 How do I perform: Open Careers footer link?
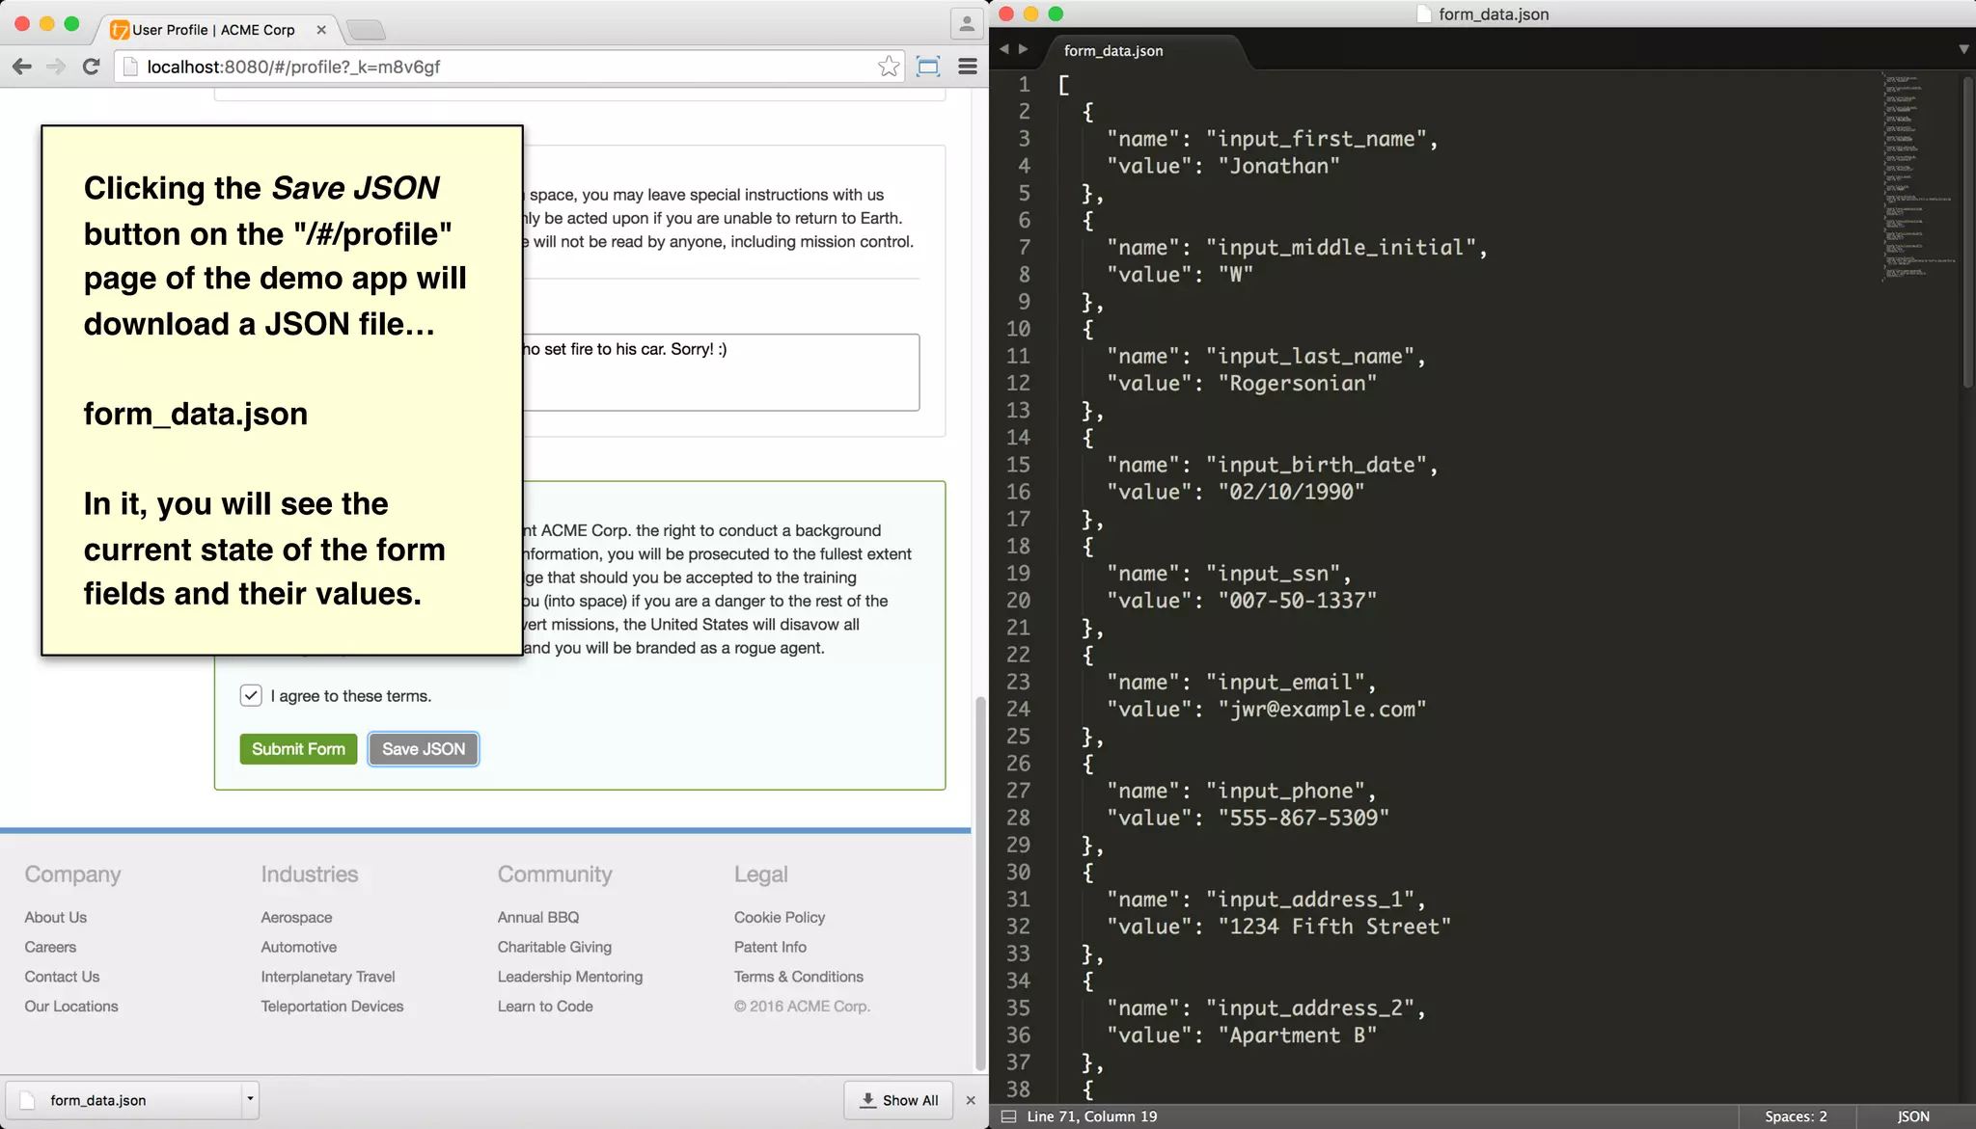click(50, 947)
